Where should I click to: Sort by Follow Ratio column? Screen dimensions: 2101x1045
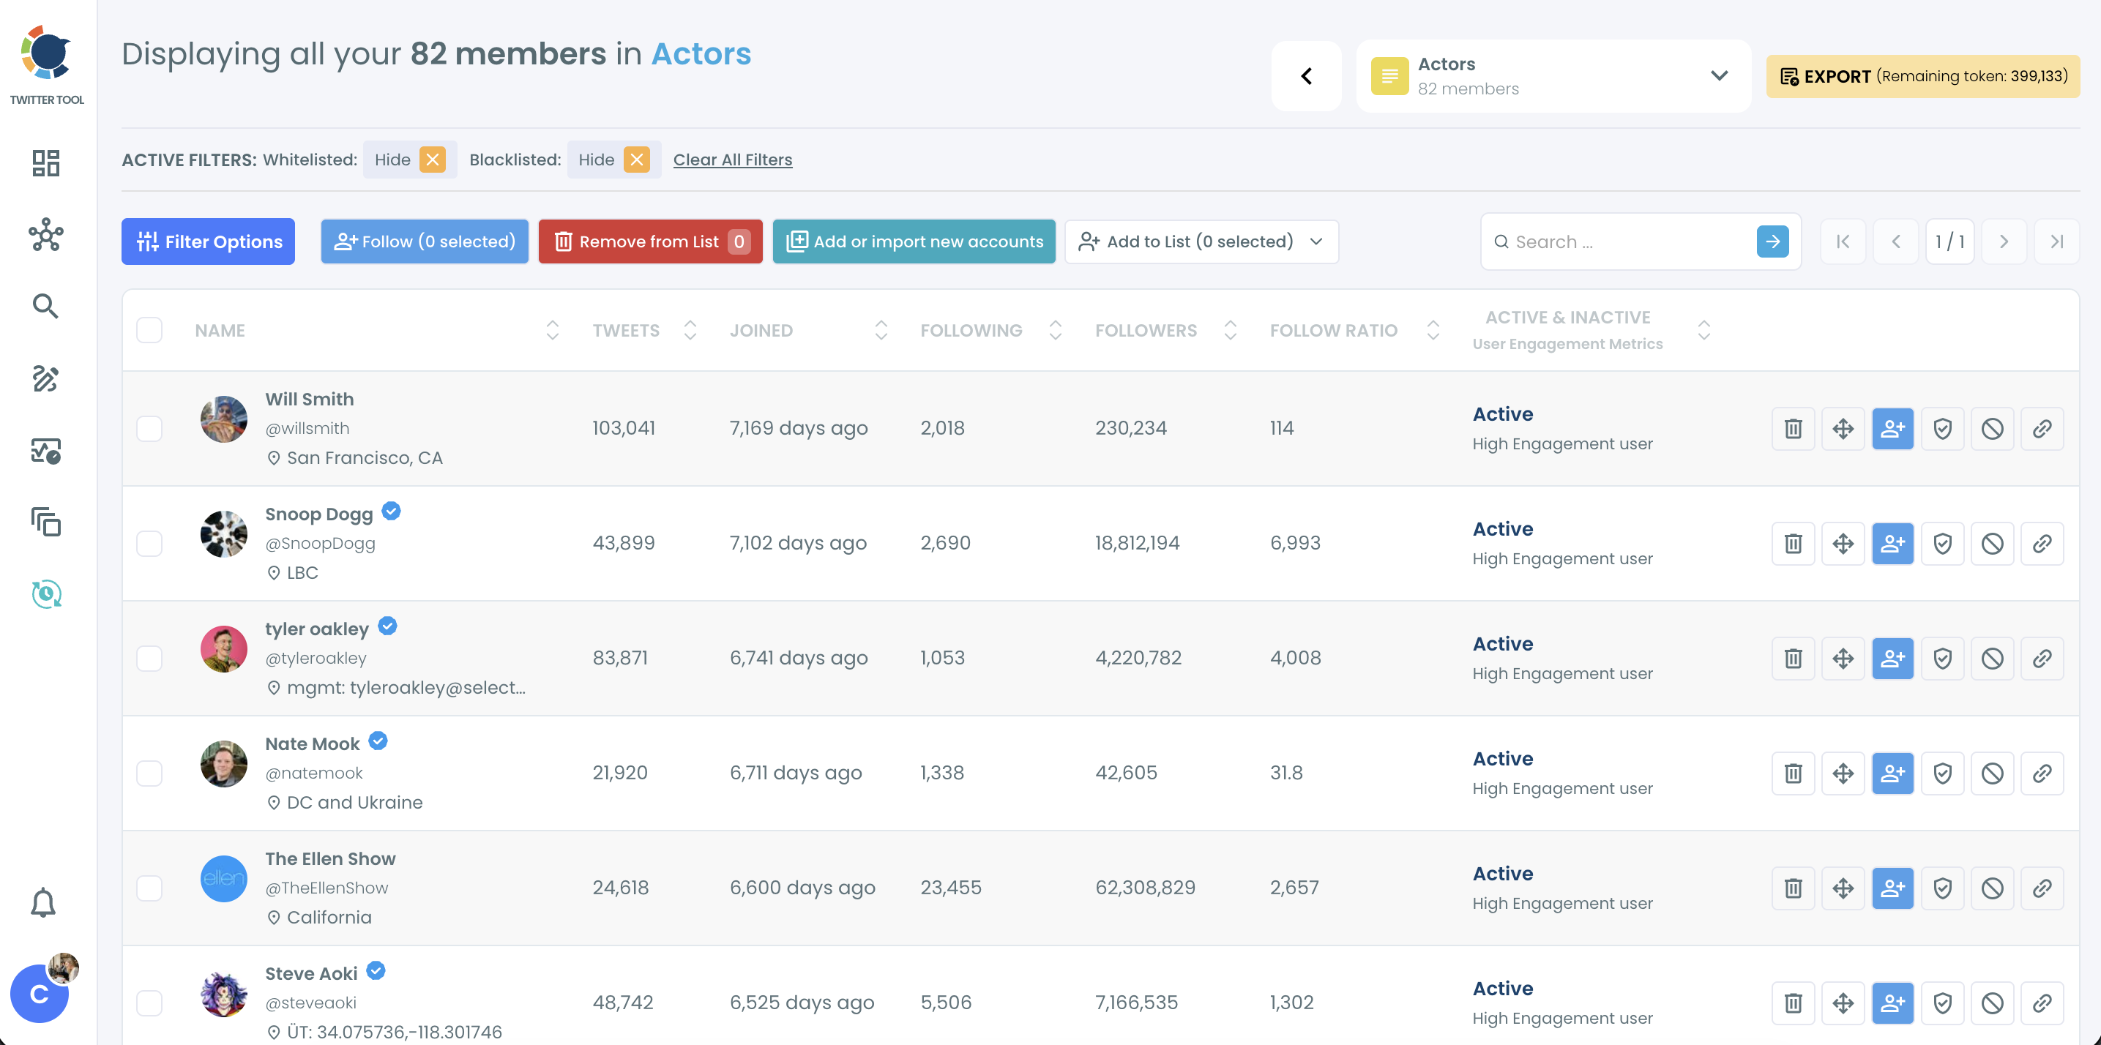pos(1433,330)
